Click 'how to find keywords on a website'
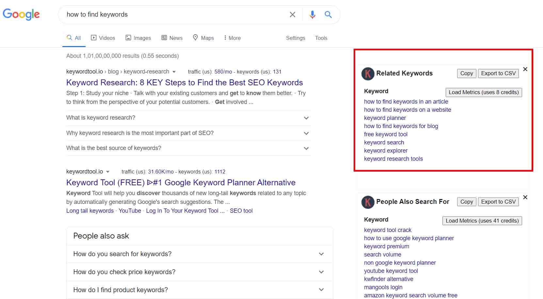543x299 pixels. point(407,110)
